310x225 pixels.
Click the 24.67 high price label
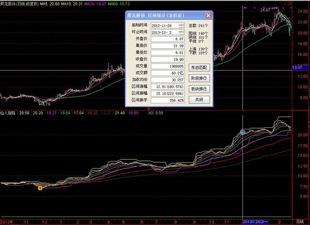(265, 10)
